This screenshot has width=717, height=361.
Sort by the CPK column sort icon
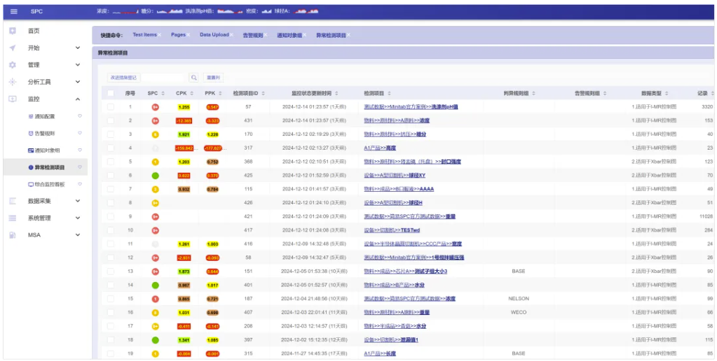(191, 93)
